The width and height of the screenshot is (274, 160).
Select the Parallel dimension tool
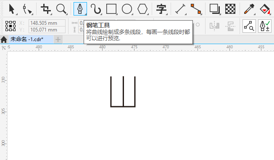coord(180,9)
